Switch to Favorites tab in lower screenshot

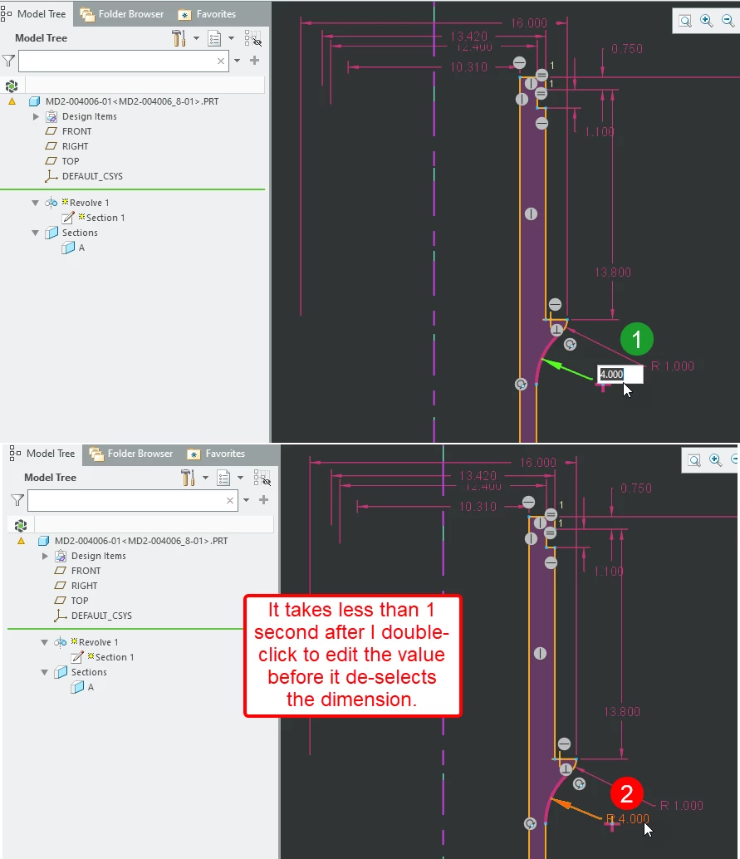217,454
